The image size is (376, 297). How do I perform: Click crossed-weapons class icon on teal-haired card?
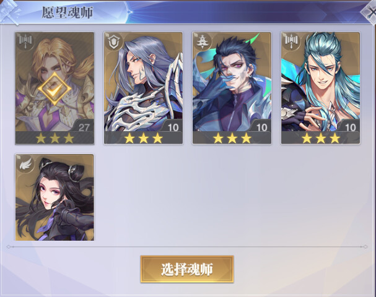(291, 41)
